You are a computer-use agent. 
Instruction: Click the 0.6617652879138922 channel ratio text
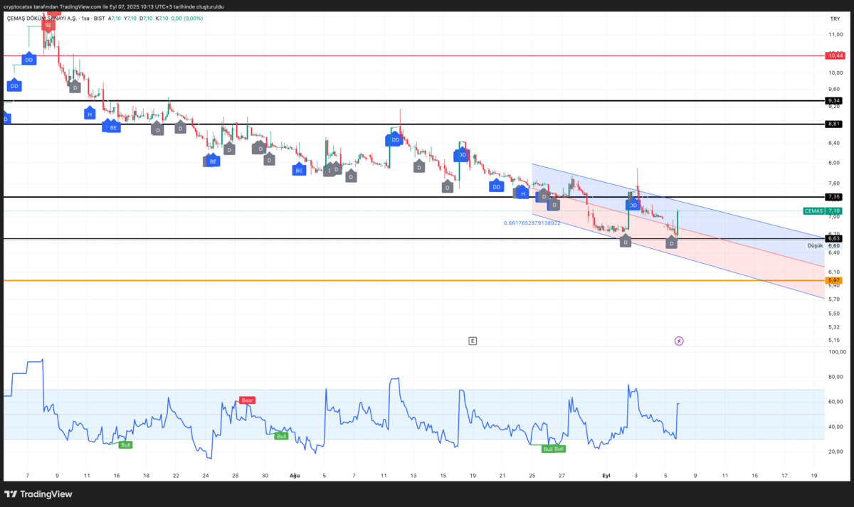pos(532,223)
